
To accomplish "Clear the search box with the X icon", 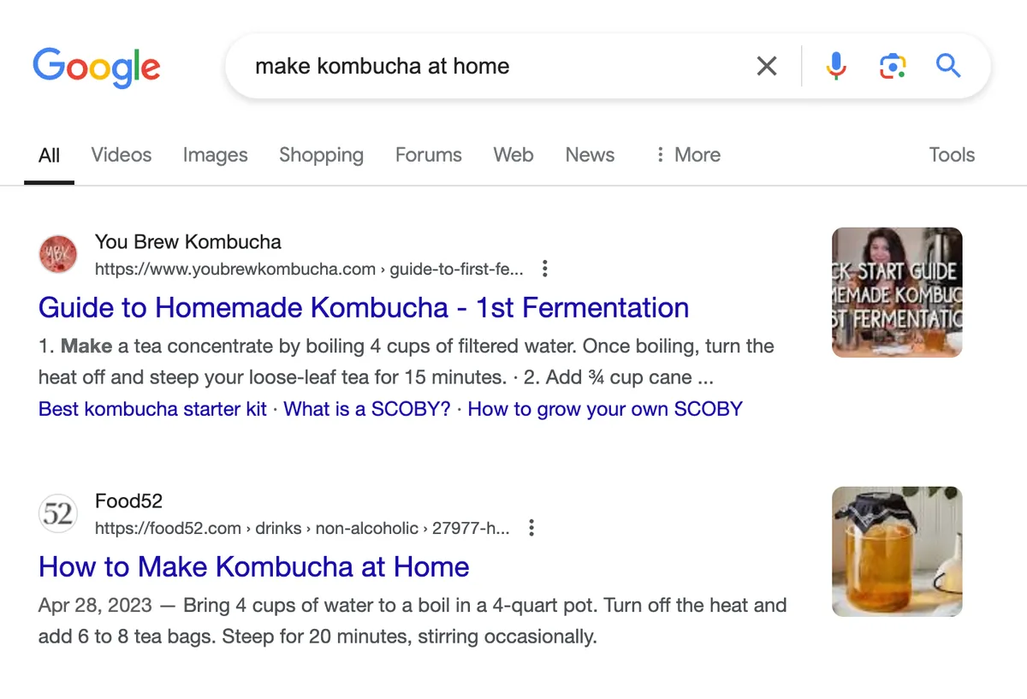I will 767,66.
